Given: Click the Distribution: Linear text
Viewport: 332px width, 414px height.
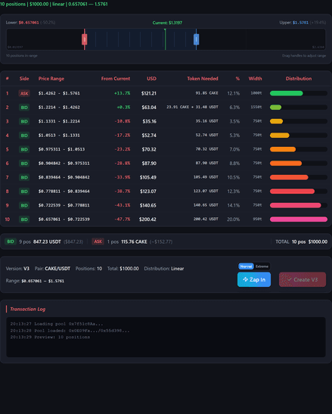Looking at the screenshot, I should 164,269.
